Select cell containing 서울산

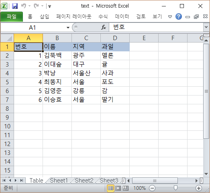click(x=86, y=73)
